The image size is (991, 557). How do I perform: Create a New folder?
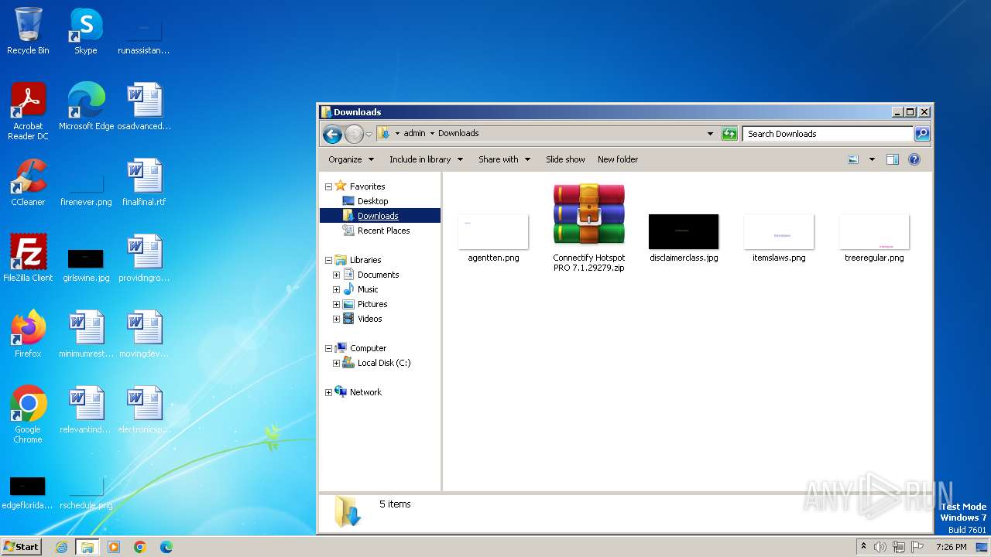click(618, 159)
